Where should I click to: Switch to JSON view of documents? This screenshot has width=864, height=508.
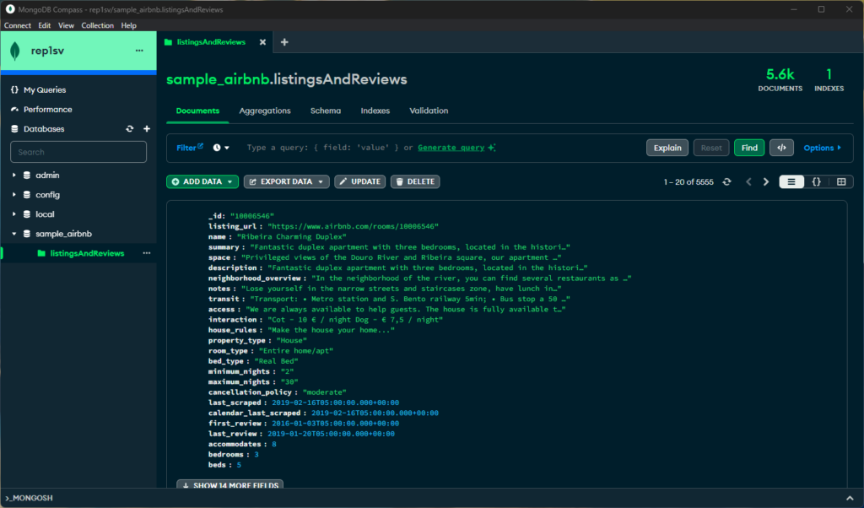pos(816,181)
